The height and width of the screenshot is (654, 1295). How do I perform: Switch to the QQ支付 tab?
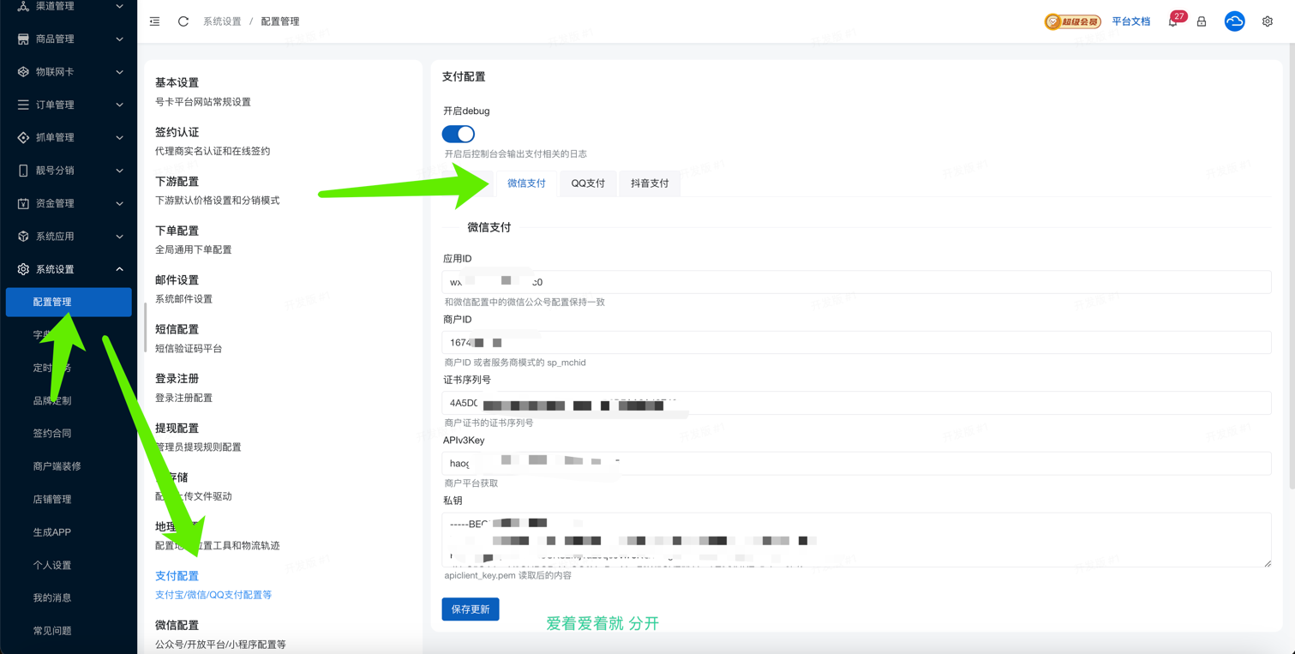pos(588,183)
